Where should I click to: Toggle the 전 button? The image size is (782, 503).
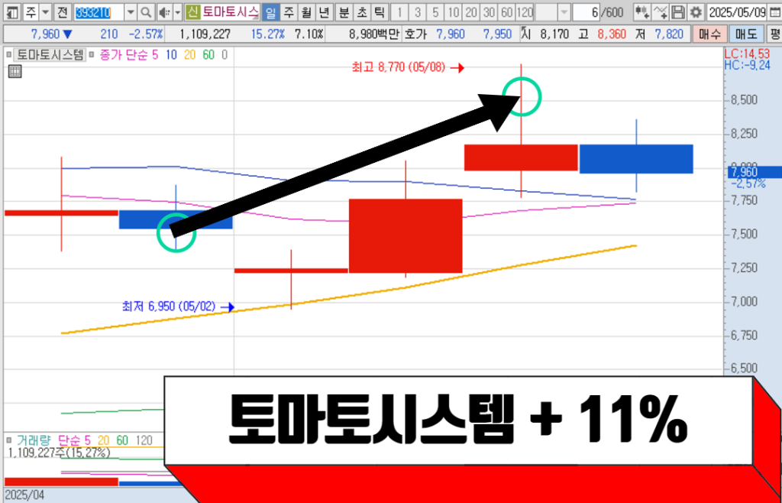pyautogui.click(x=62, y=11)
